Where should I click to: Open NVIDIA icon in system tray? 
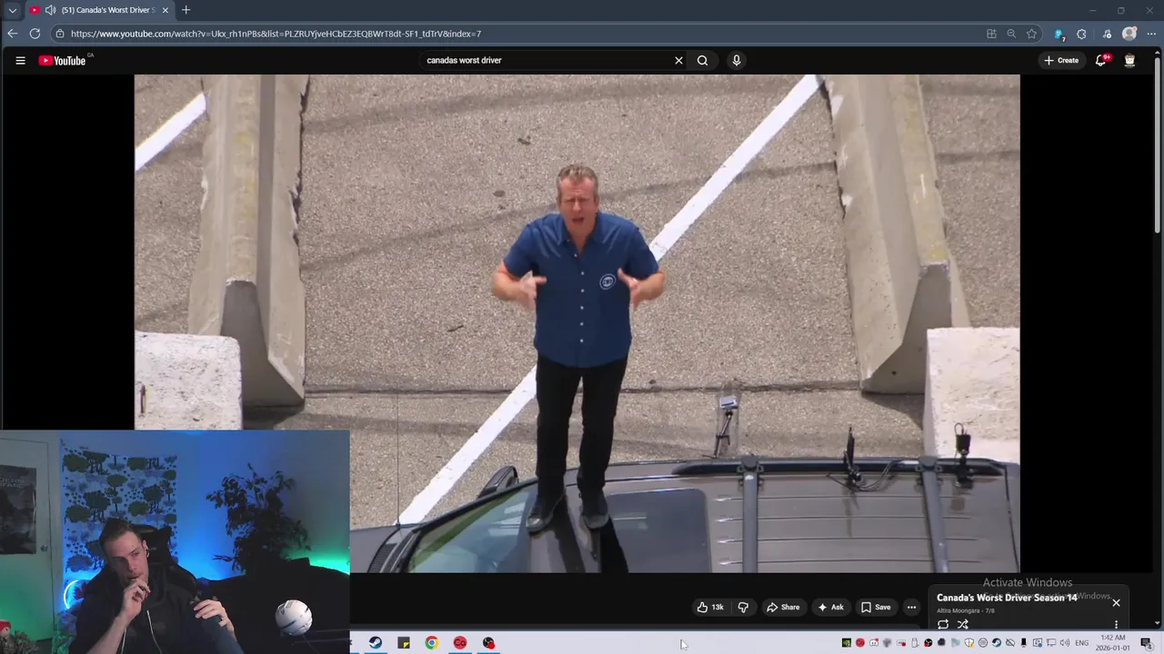846,643
